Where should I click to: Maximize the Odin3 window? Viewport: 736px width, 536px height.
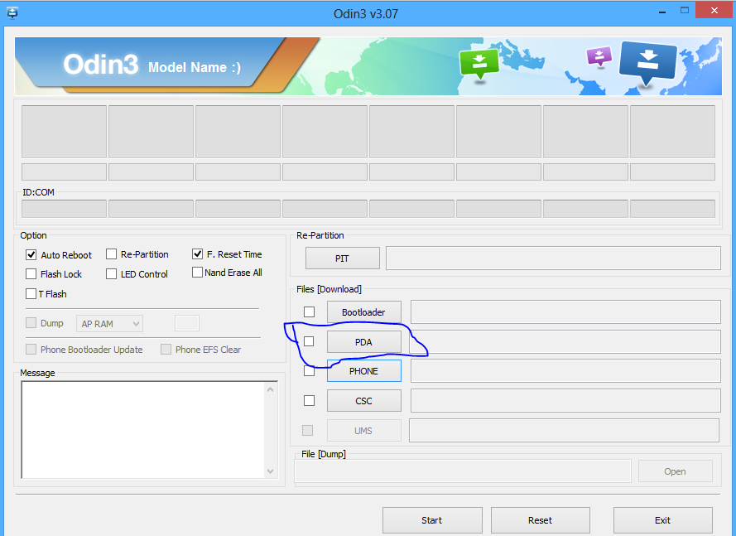point(685,10)
